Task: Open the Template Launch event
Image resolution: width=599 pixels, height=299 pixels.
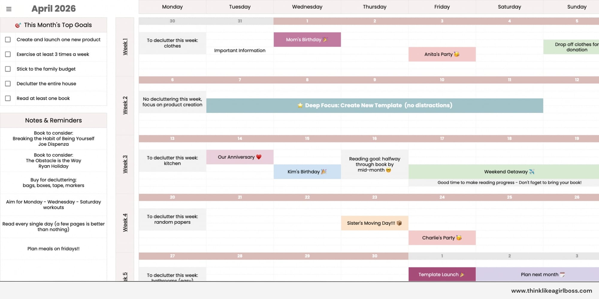Action: [x=442, y=274]
